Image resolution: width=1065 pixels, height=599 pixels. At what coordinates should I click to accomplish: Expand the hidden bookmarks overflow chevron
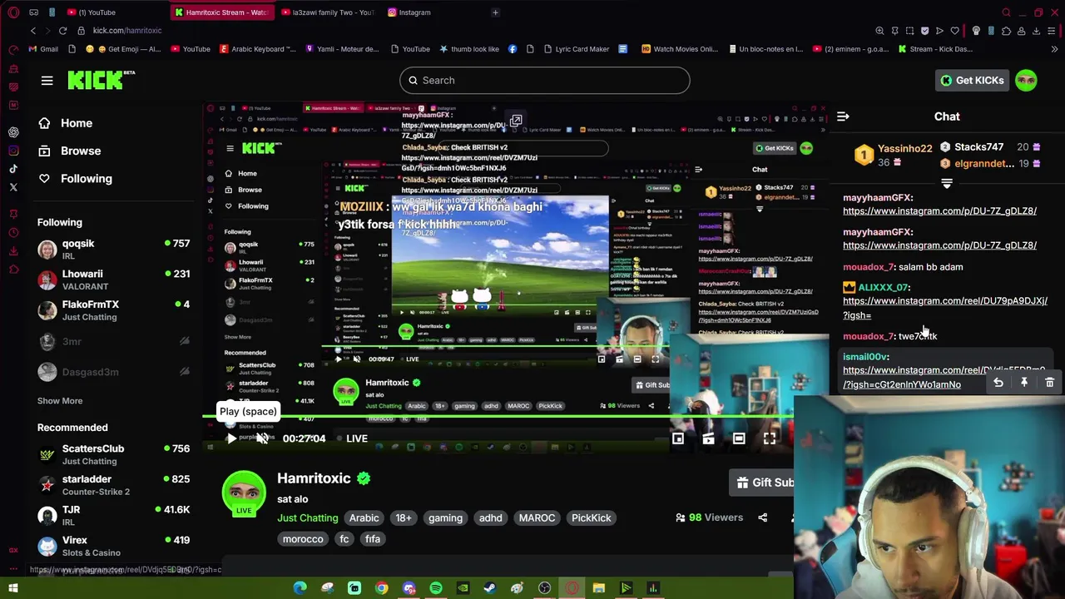pyautogui.click(x=1054, y=49)
